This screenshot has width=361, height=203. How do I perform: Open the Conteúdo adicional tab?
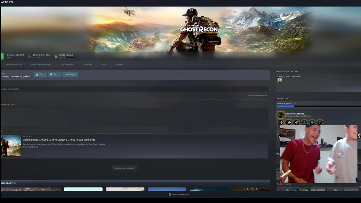coord(13,64)
